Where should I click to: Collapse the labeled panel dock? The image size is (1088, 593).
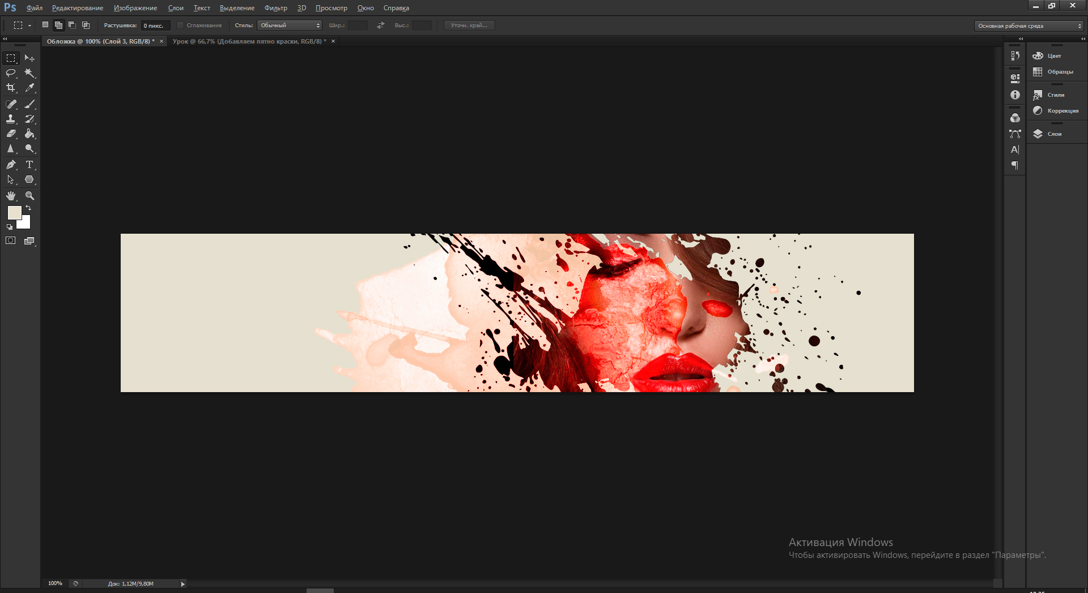pyautogui.click(x=1083, y=39)
